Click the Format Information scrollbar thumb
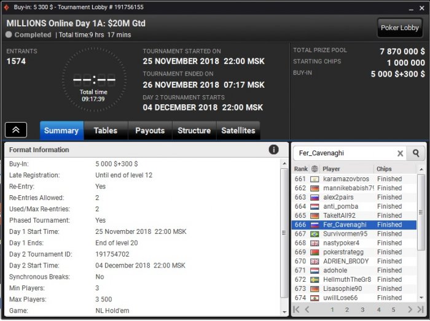 tap(284, 233)
